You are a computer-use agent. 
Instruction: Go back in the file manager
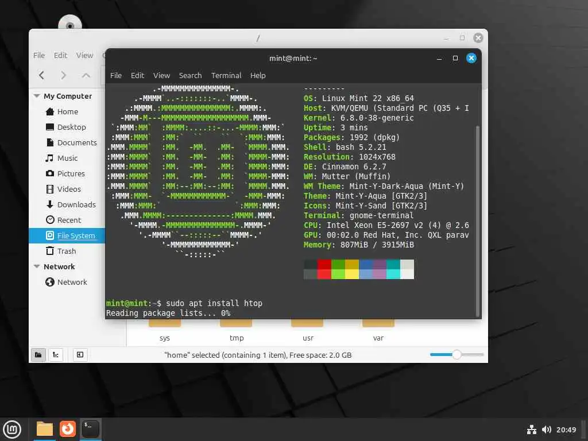[41, 75]
